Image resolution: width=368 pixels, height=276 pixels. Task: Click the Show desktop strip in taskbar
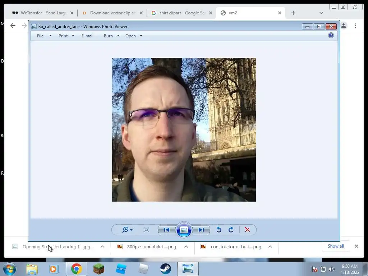(x=365, y=269)
